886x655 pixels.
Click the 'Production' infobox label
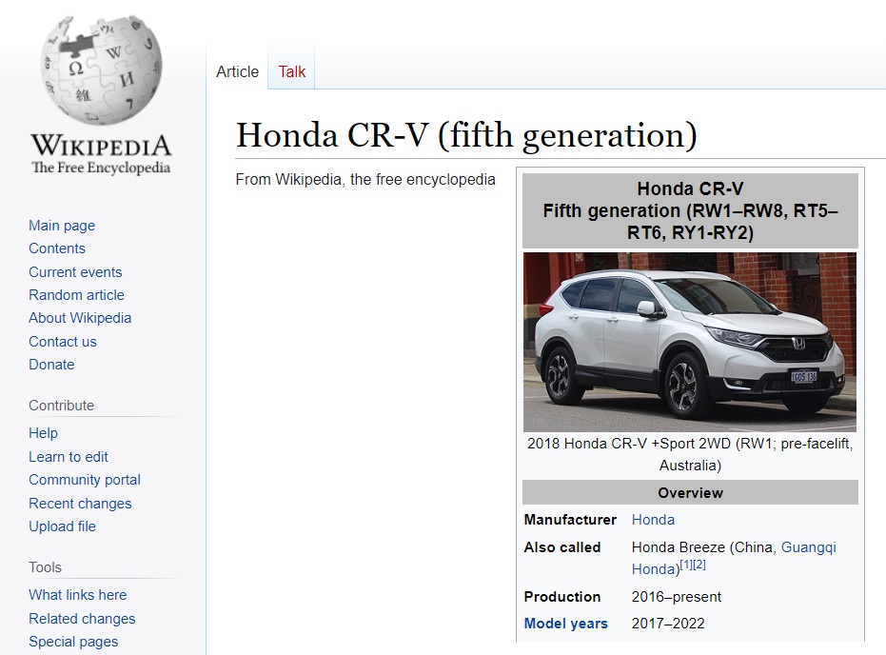pyautogui.click(x=562, y=597)
